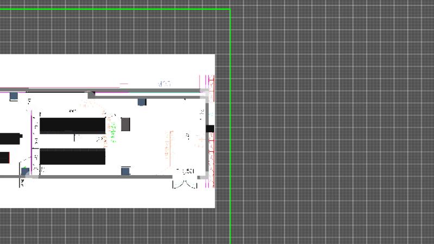Click the dark gray rectangle in room center
Image resolution: width=434 pixels, height=244 pixels.
125,124
